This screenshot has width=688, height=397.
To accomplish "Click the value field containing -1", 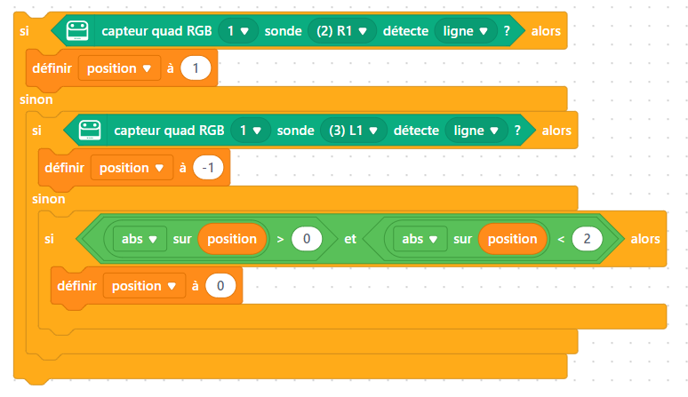I will [x=211, y=167].
